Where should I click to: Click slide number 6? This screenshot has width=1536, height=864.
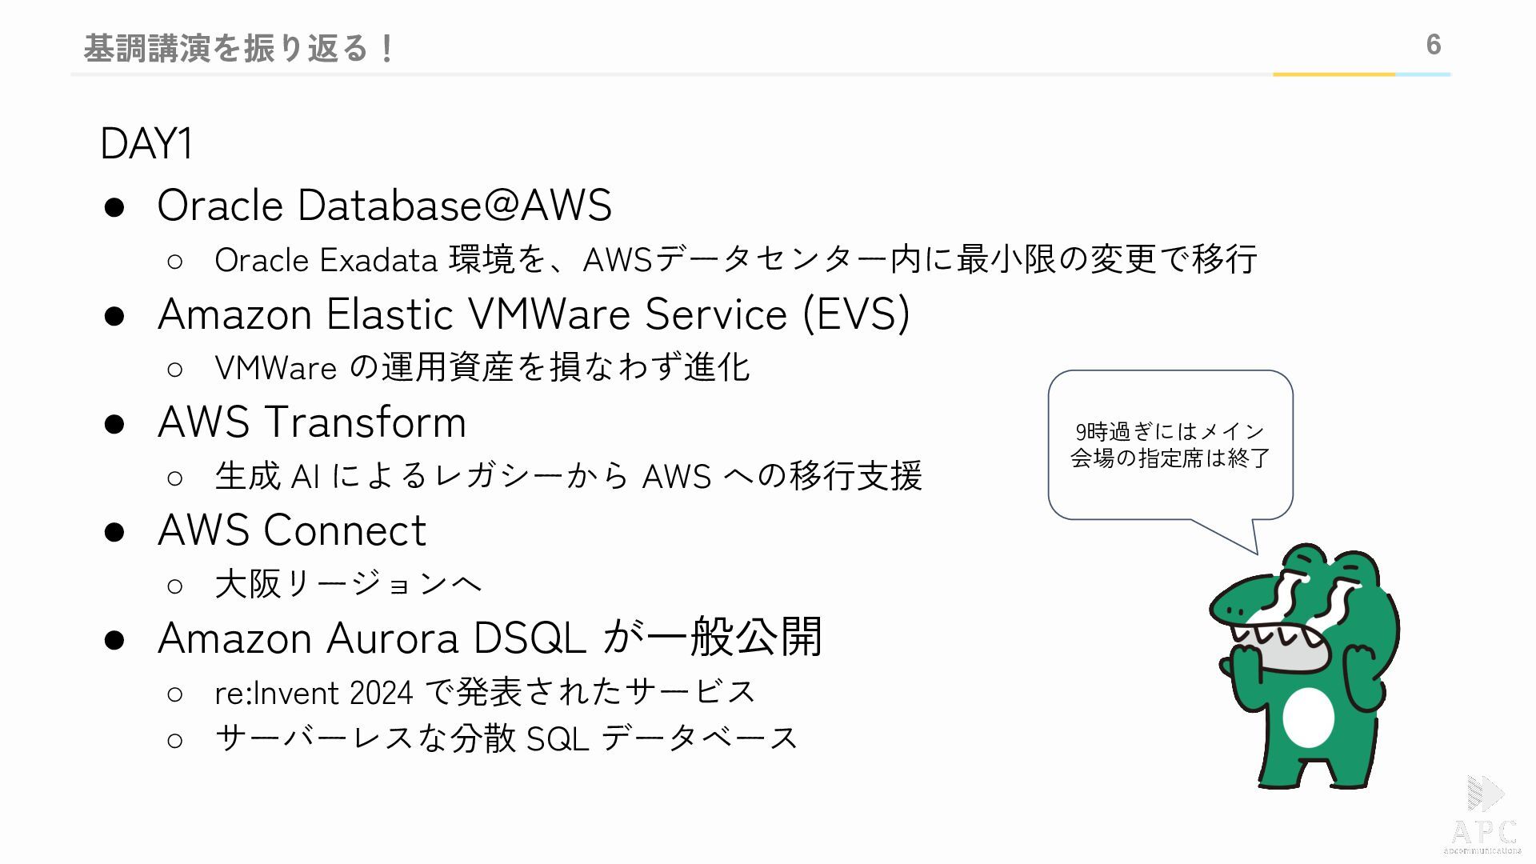[x=1434, y=45]
